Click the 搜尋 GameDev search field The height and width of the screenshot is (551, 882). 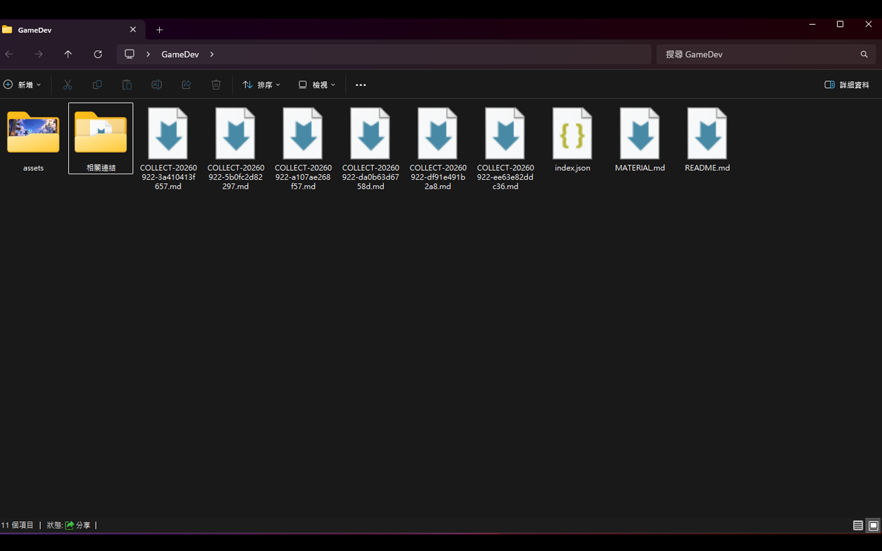766,54
